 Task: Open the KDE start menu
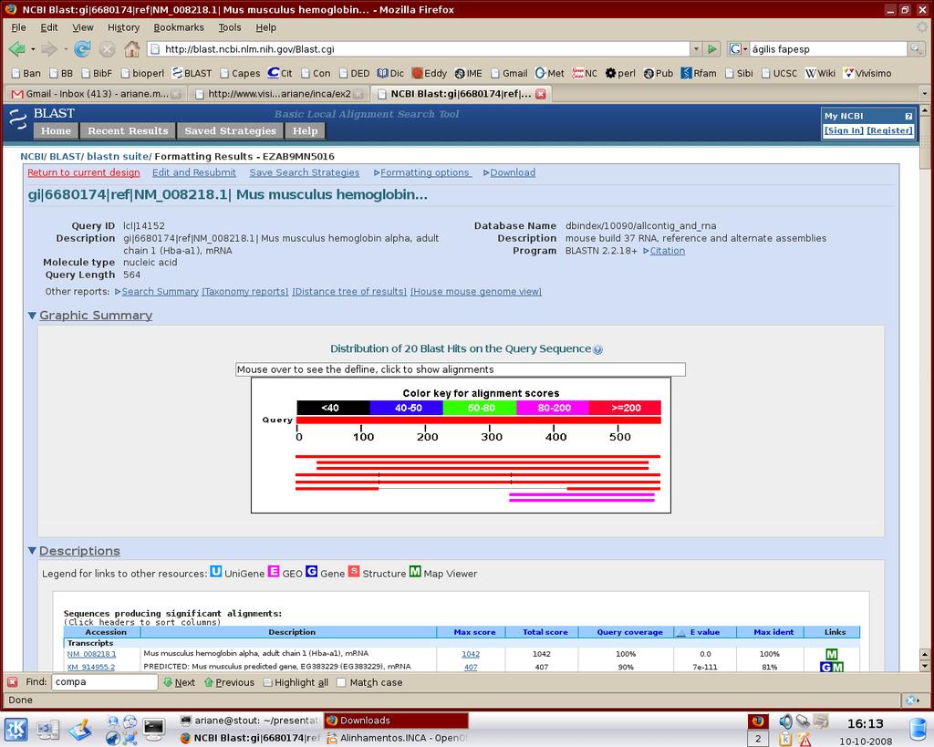click(x=16, y=729)
